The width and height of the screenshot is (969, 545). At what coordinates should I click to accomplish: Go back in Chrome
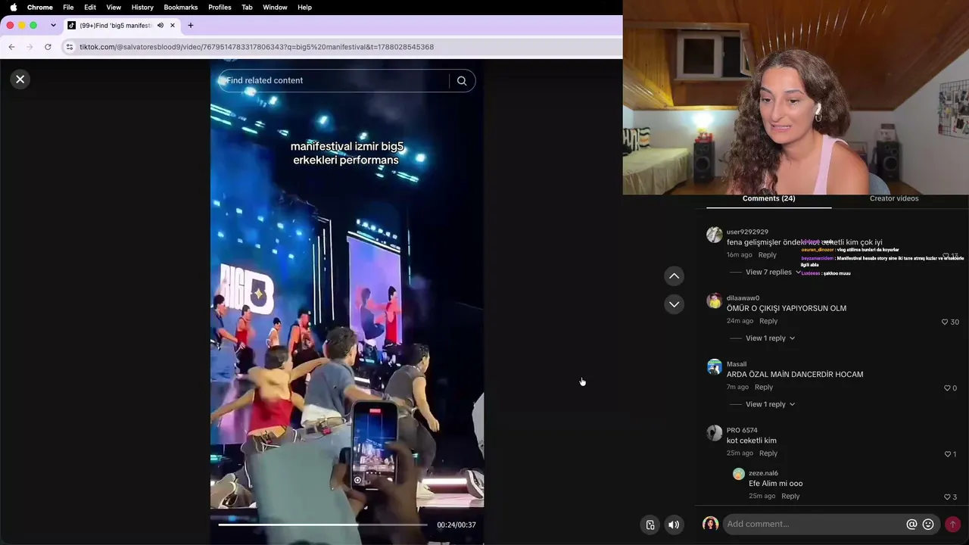click(x=11, y=47)
